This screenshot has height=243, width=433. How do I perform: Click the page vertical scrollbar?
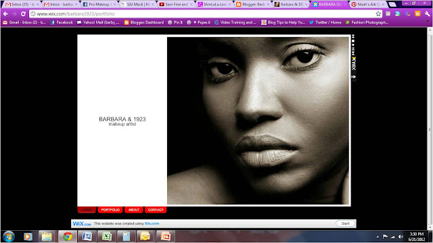pyautogui.click(x=430, y=129)
